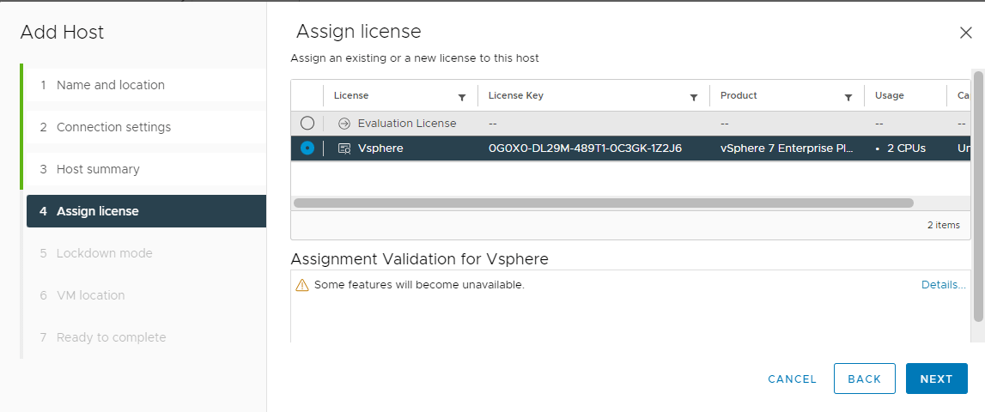Click the Vsphere license key icon

coord(344,148)
